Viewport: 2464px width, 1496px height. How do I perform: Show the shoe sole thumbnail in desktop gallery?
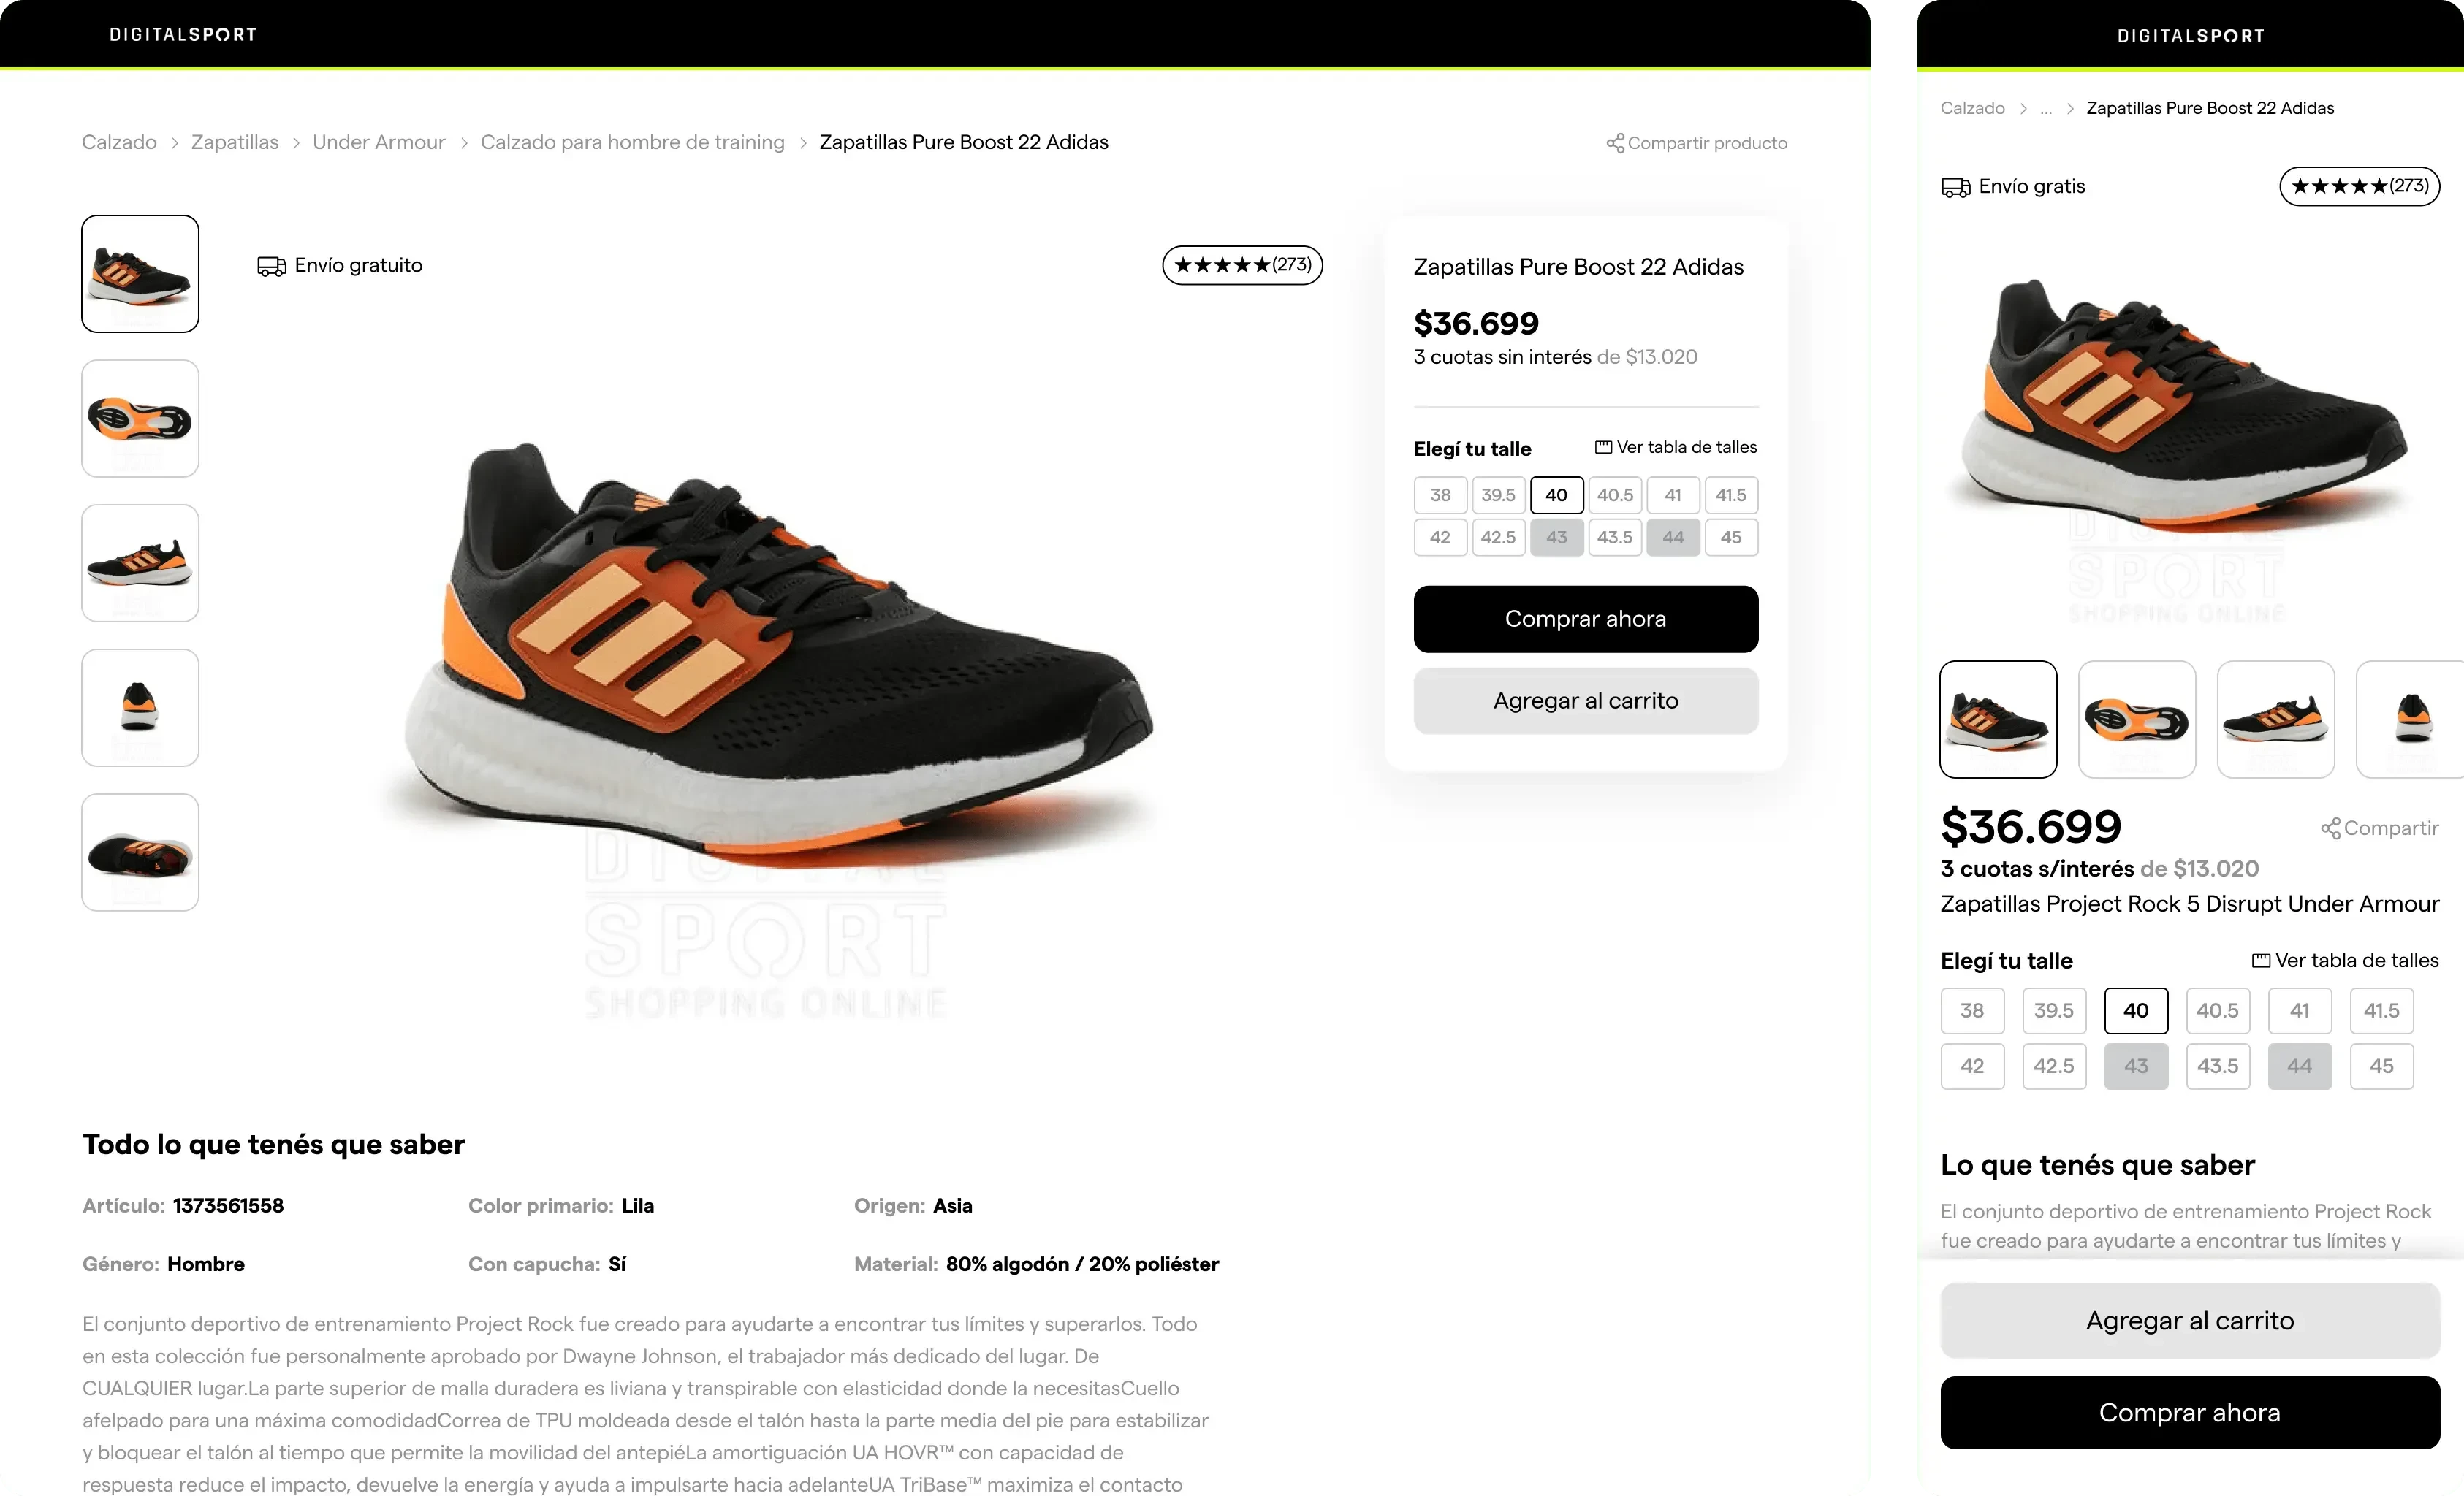point(140,419)
